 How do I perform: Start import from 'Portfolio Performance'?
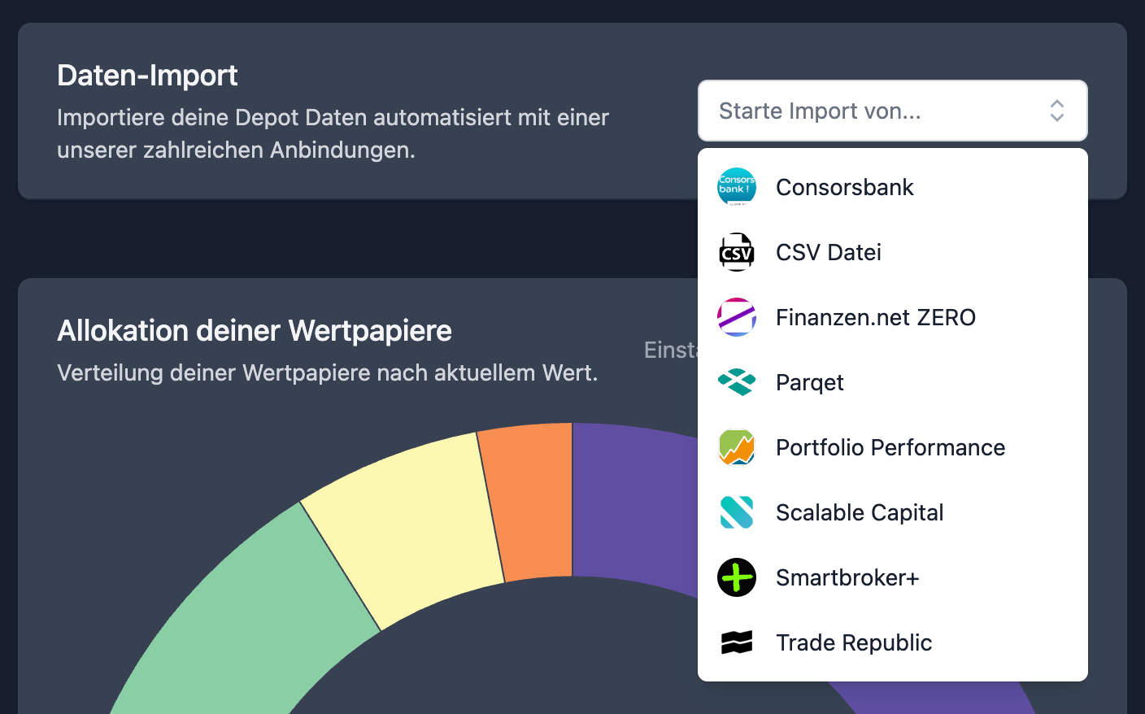(x=890, y=447)
